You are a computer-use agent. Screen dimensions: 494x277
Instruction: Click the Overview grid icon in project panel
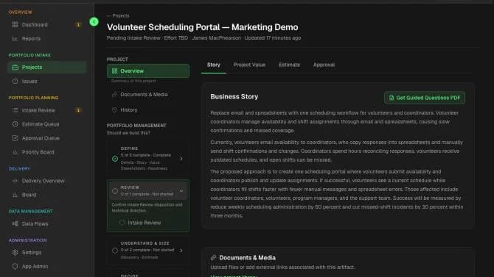click(115, 71)
